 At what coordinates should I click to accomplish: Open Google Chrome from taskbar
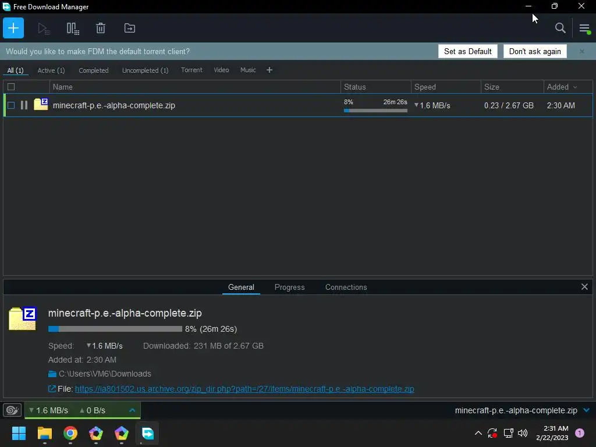point(70,433)
